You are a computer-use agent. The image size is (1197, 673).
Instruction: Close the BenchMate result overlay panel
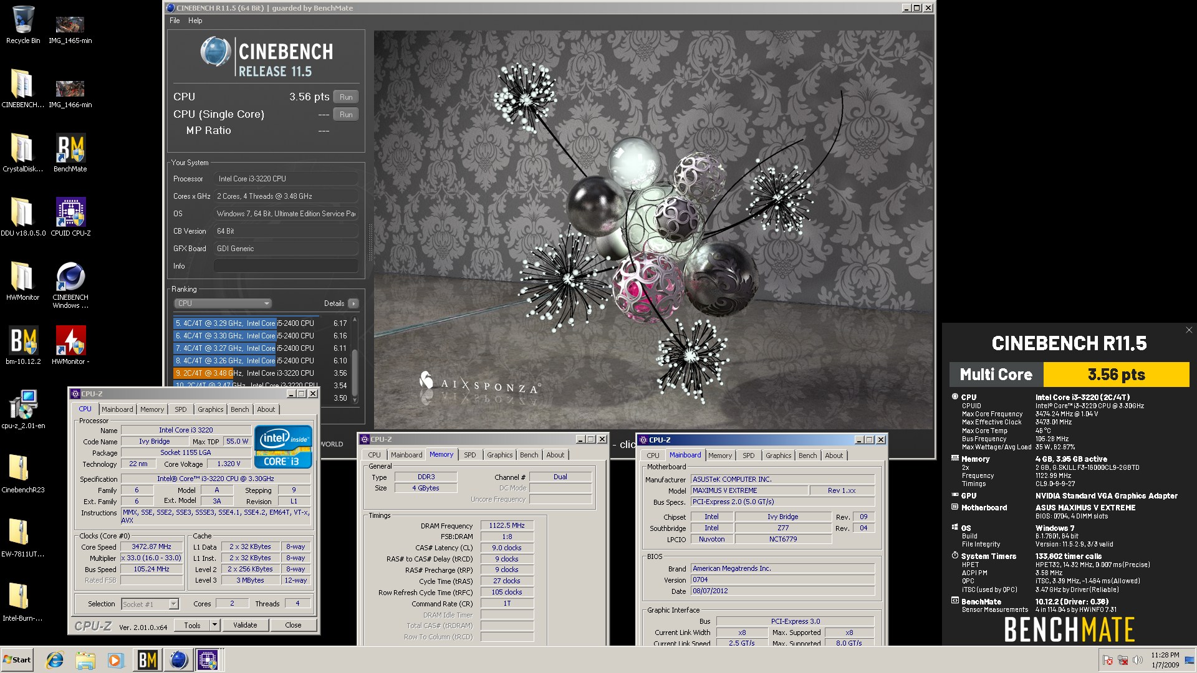pos(1188,330)
